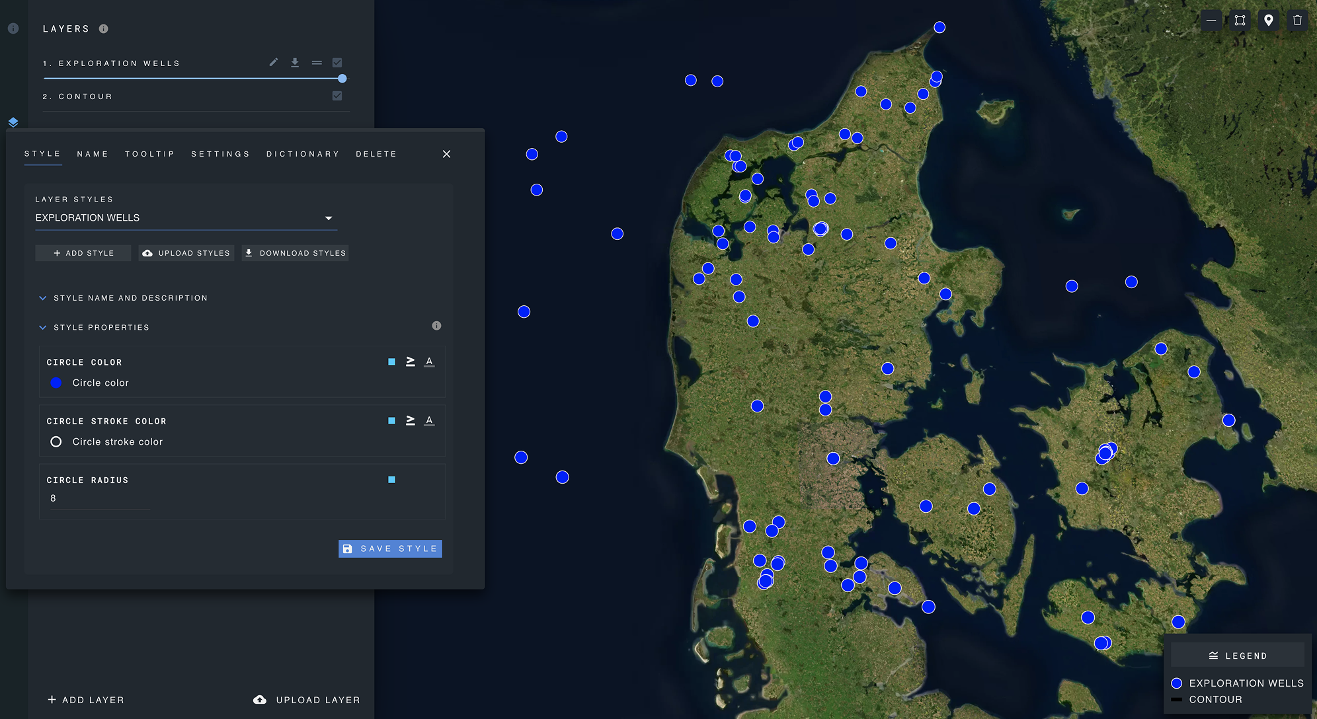Collapse the Style Name and Description section
Viewport: 1317px width, 719px height.
[43, 297]
